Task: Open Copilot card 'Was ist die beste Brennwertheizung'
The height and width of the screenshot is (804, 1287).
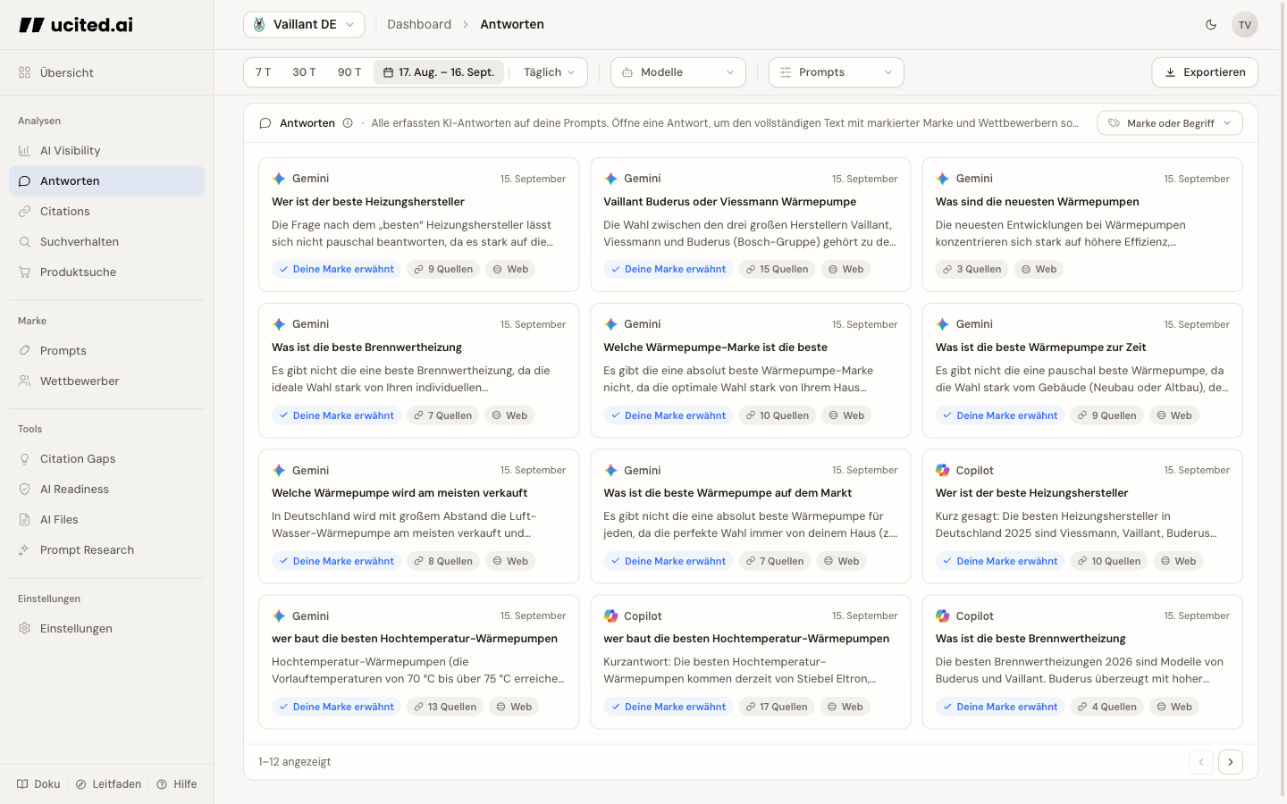Action: [x=1082, y=662]
